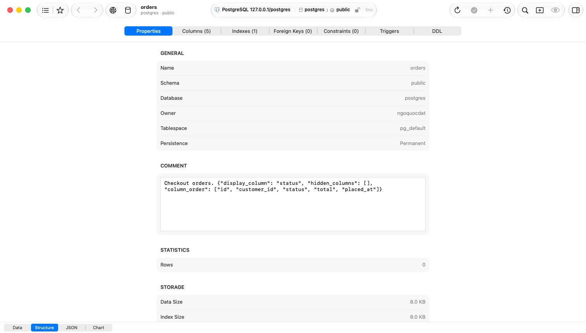Open PostgreSQL 127.0.0.1/postgres connection selector
The width and height of the screenshot is (586, 333).
tap(256, 10)
